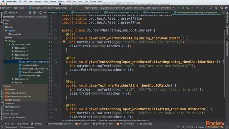Open the recent files dropdown beside editor tabs
Screen dimensions: 229x129
(x=223, y=13)
